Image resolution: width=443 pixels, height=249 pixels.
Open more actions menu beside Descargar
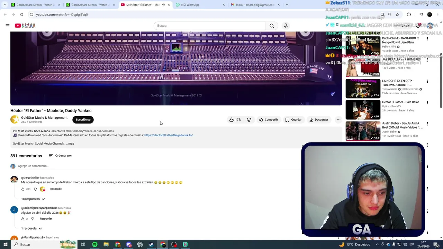[338, 120]
